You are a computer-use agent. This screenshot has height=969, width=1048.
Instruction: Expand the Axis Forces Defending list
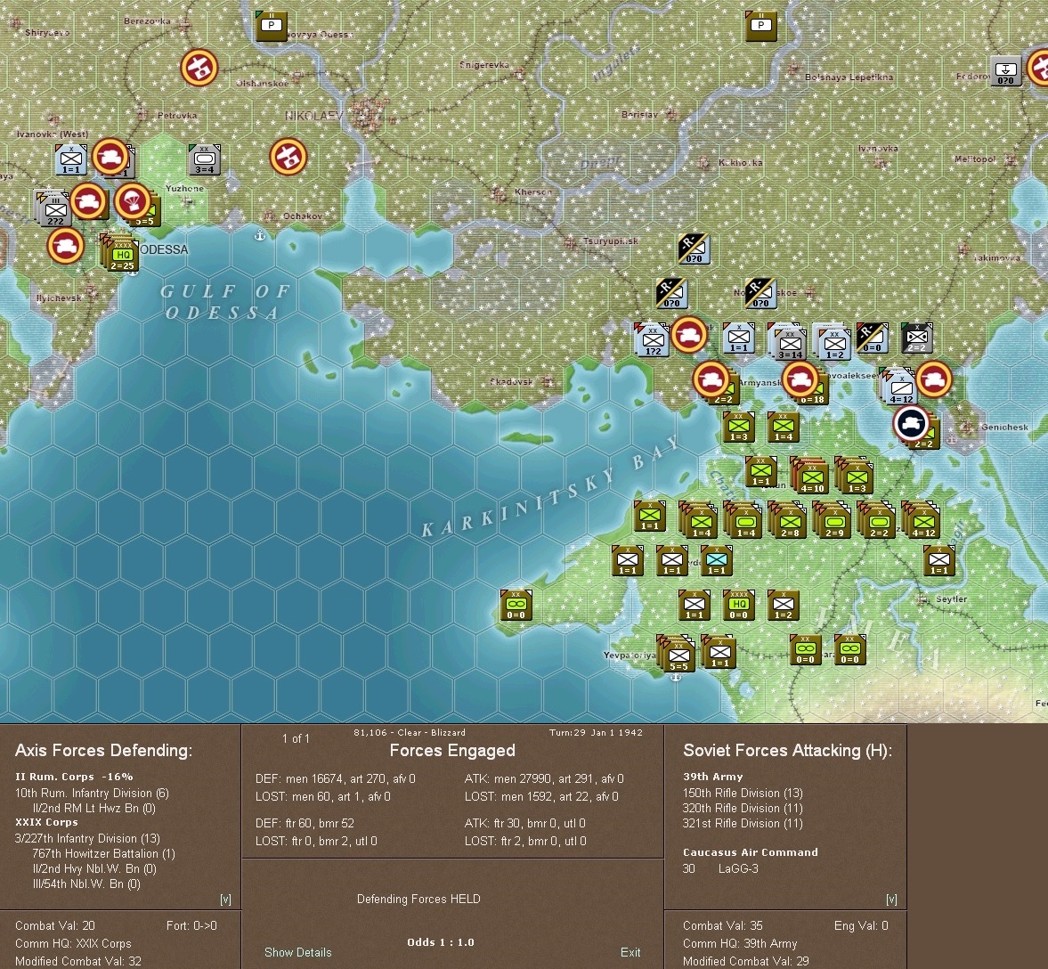(225, 900)
